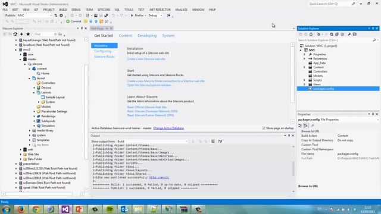Click the Categorized icon in Properties panel
The image size is (381, 214).
[x=300, y=125]
